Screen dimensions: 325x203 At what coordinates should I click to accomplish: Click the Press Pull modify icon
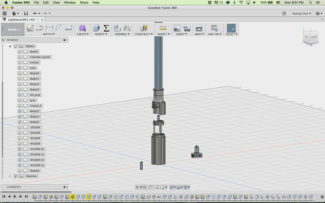97,28
